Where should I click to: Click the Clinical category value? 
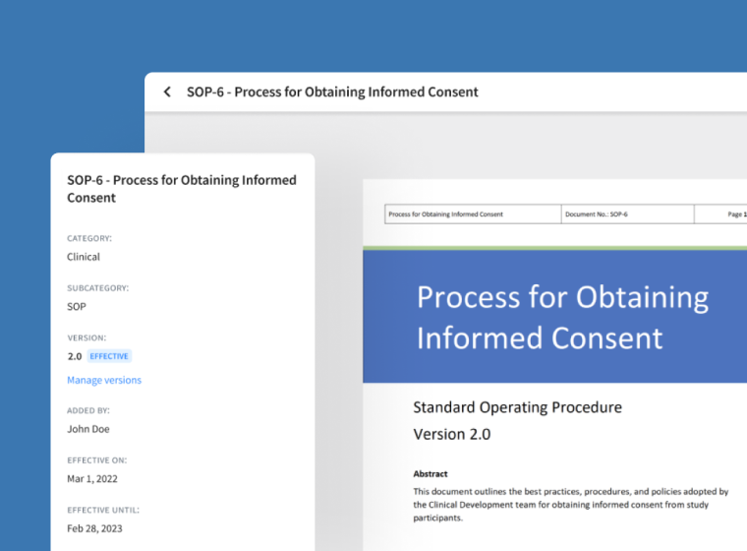(x=84, y=257)
